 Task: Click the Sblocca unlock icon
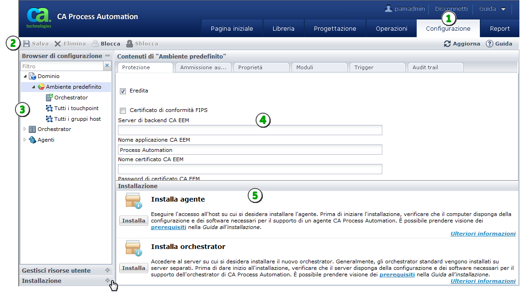click(130, 44)
